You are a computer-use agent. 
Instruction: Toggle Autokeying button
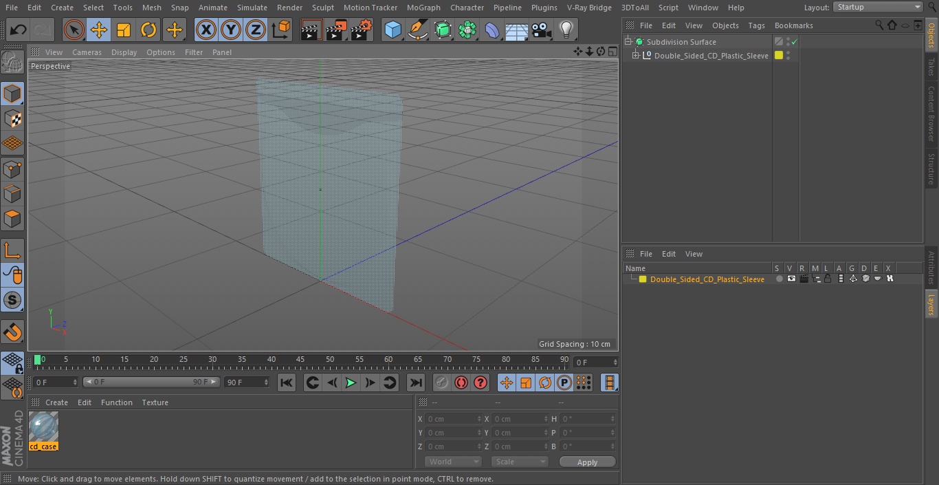pyautogui.click(x=461, y=382)
